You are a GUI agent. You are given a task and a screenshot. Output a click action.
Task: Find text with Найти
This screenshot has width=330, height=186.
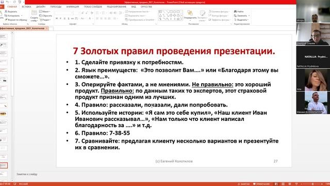239,11
